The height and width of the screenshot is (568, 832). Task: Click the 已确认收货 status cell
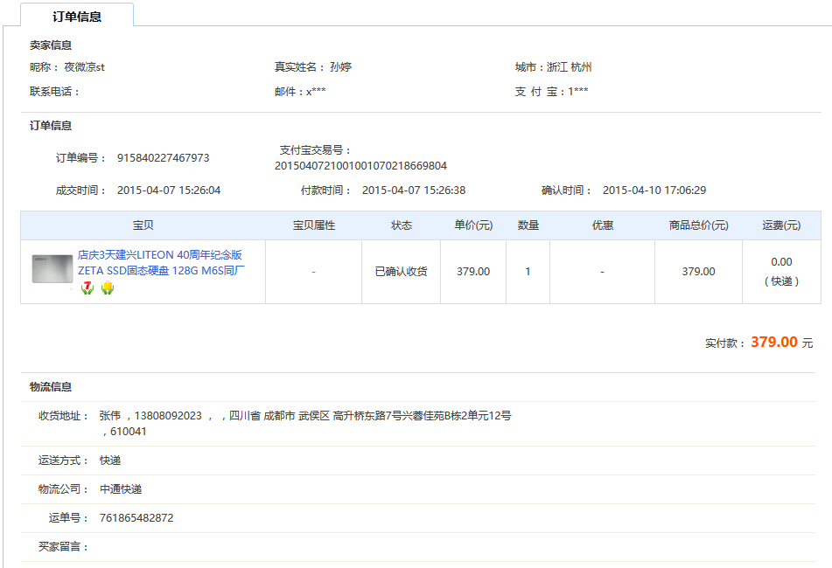pos(402,272)
